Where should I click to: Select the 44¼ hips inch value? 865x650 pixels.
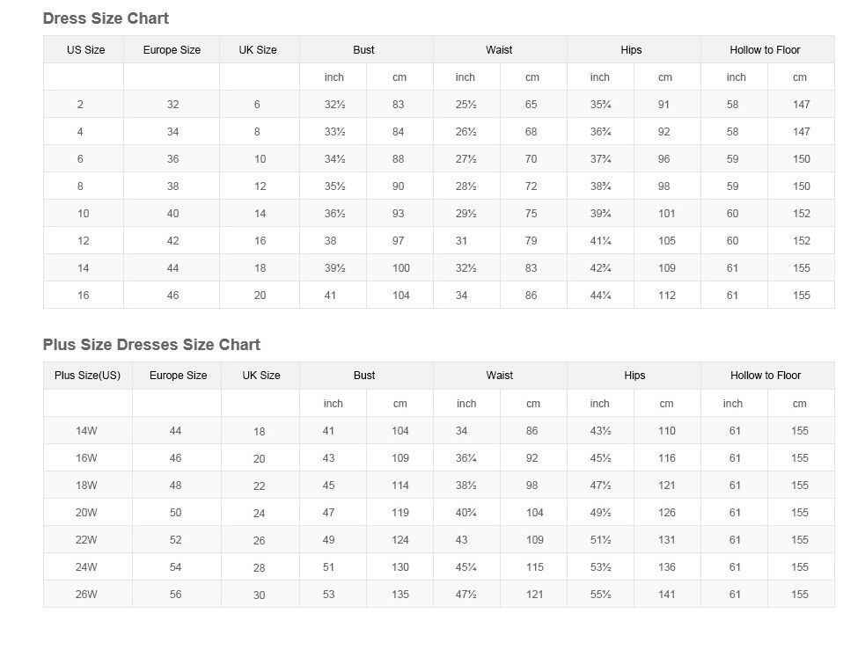click(600, 296)
